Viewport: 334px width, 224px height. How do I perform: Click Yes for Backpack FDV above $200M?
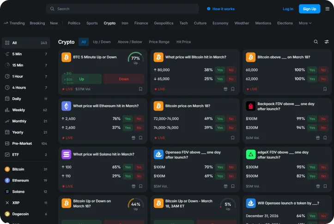click(x=312, y=128)
